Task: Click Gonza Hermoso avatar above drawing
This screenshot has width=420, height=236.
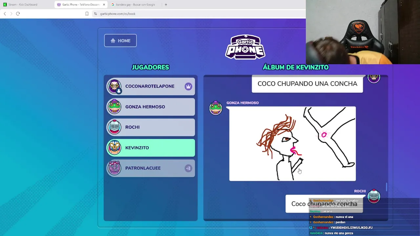Action: pyautogui.click(x=216, y=108)
